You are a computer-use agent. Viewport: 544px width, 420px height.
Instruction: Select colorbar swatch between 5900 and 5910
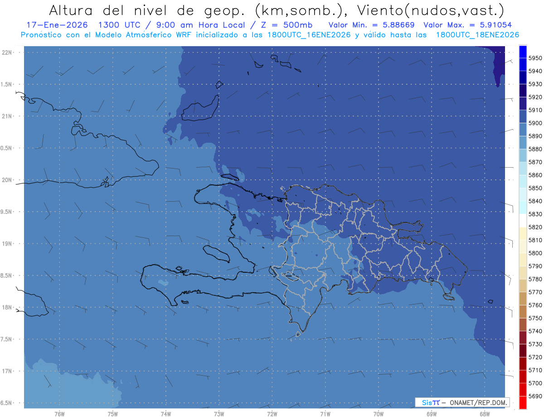click(x=523, y=116)
